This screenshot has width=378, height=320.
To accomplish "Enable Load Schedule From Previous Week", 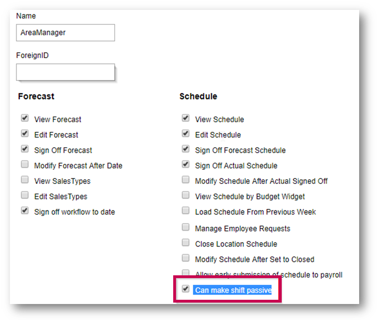I will point(186,211).
